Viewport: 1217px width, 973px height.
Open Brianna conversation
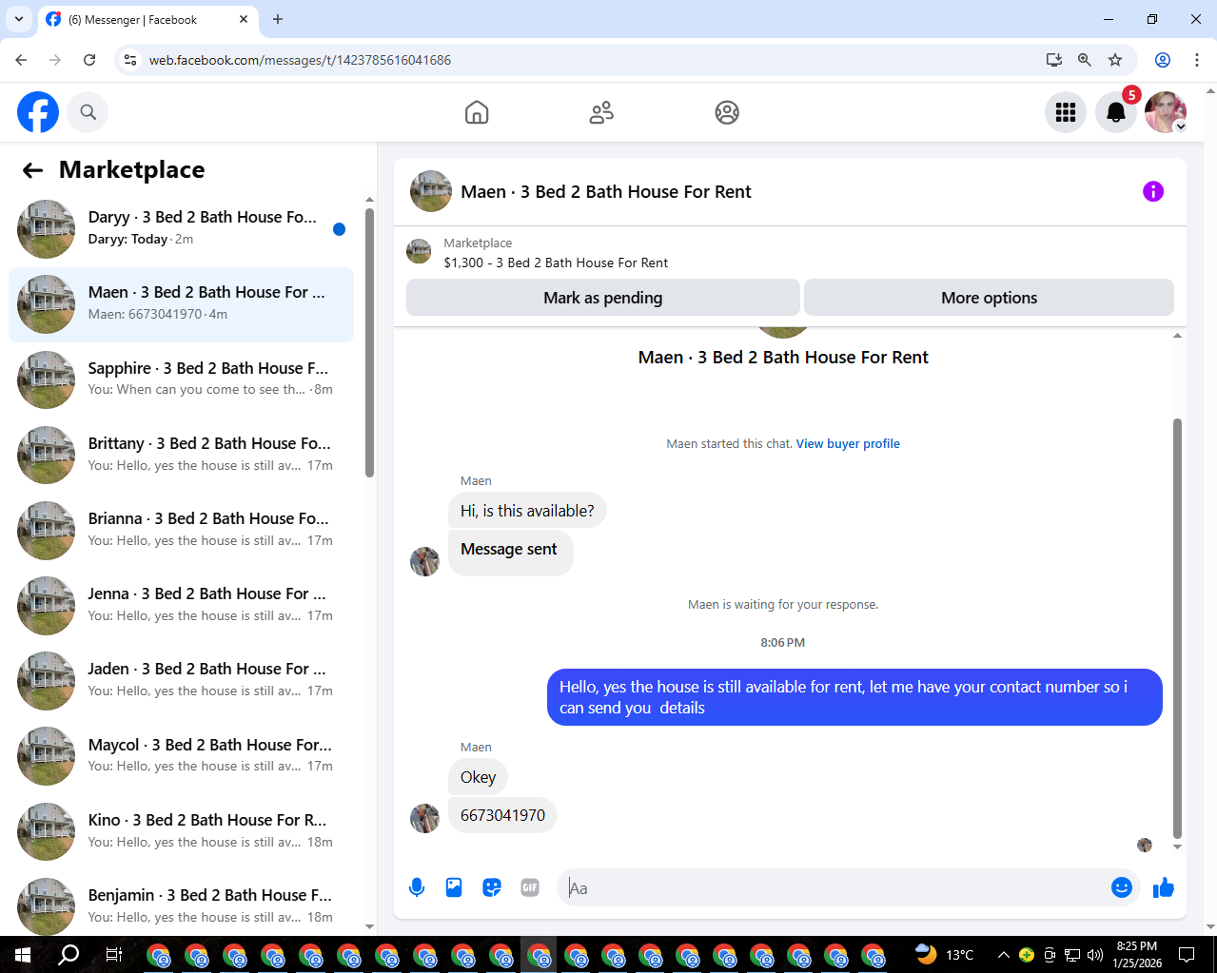(x=181, y=530)
